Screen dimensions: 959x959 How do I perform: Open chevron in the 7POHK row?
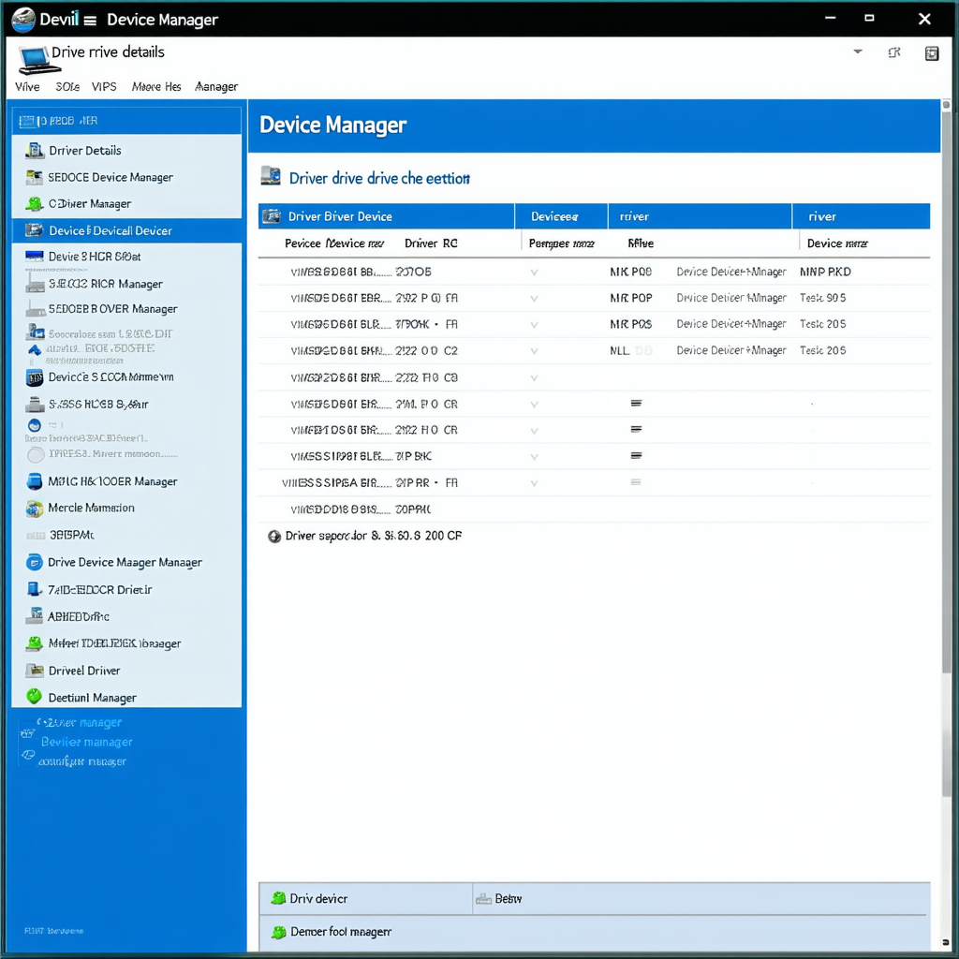point(534,325)
